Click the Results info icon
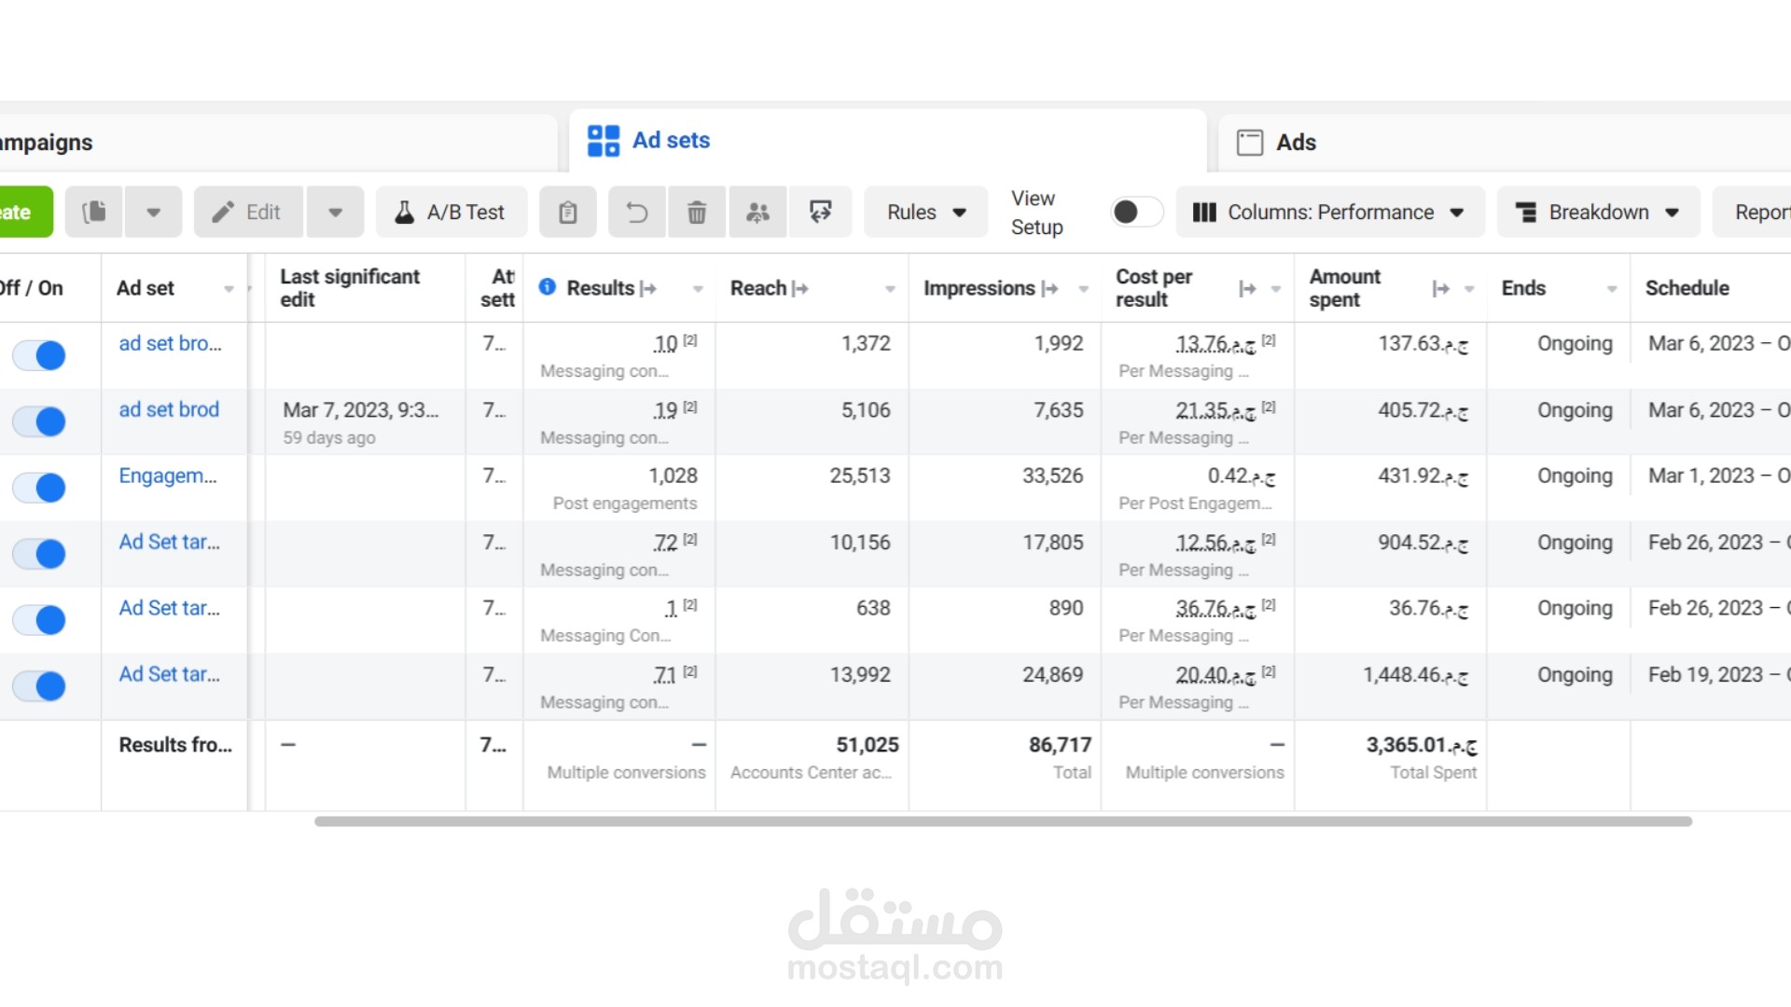This screenshot has height=1007, width=1791. click(548, 287)
